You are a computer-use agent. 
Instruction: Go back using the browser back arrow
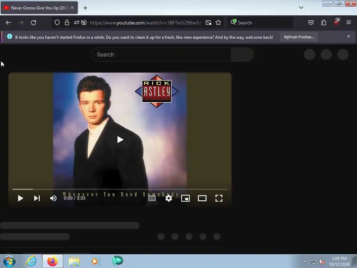point(8,23)
